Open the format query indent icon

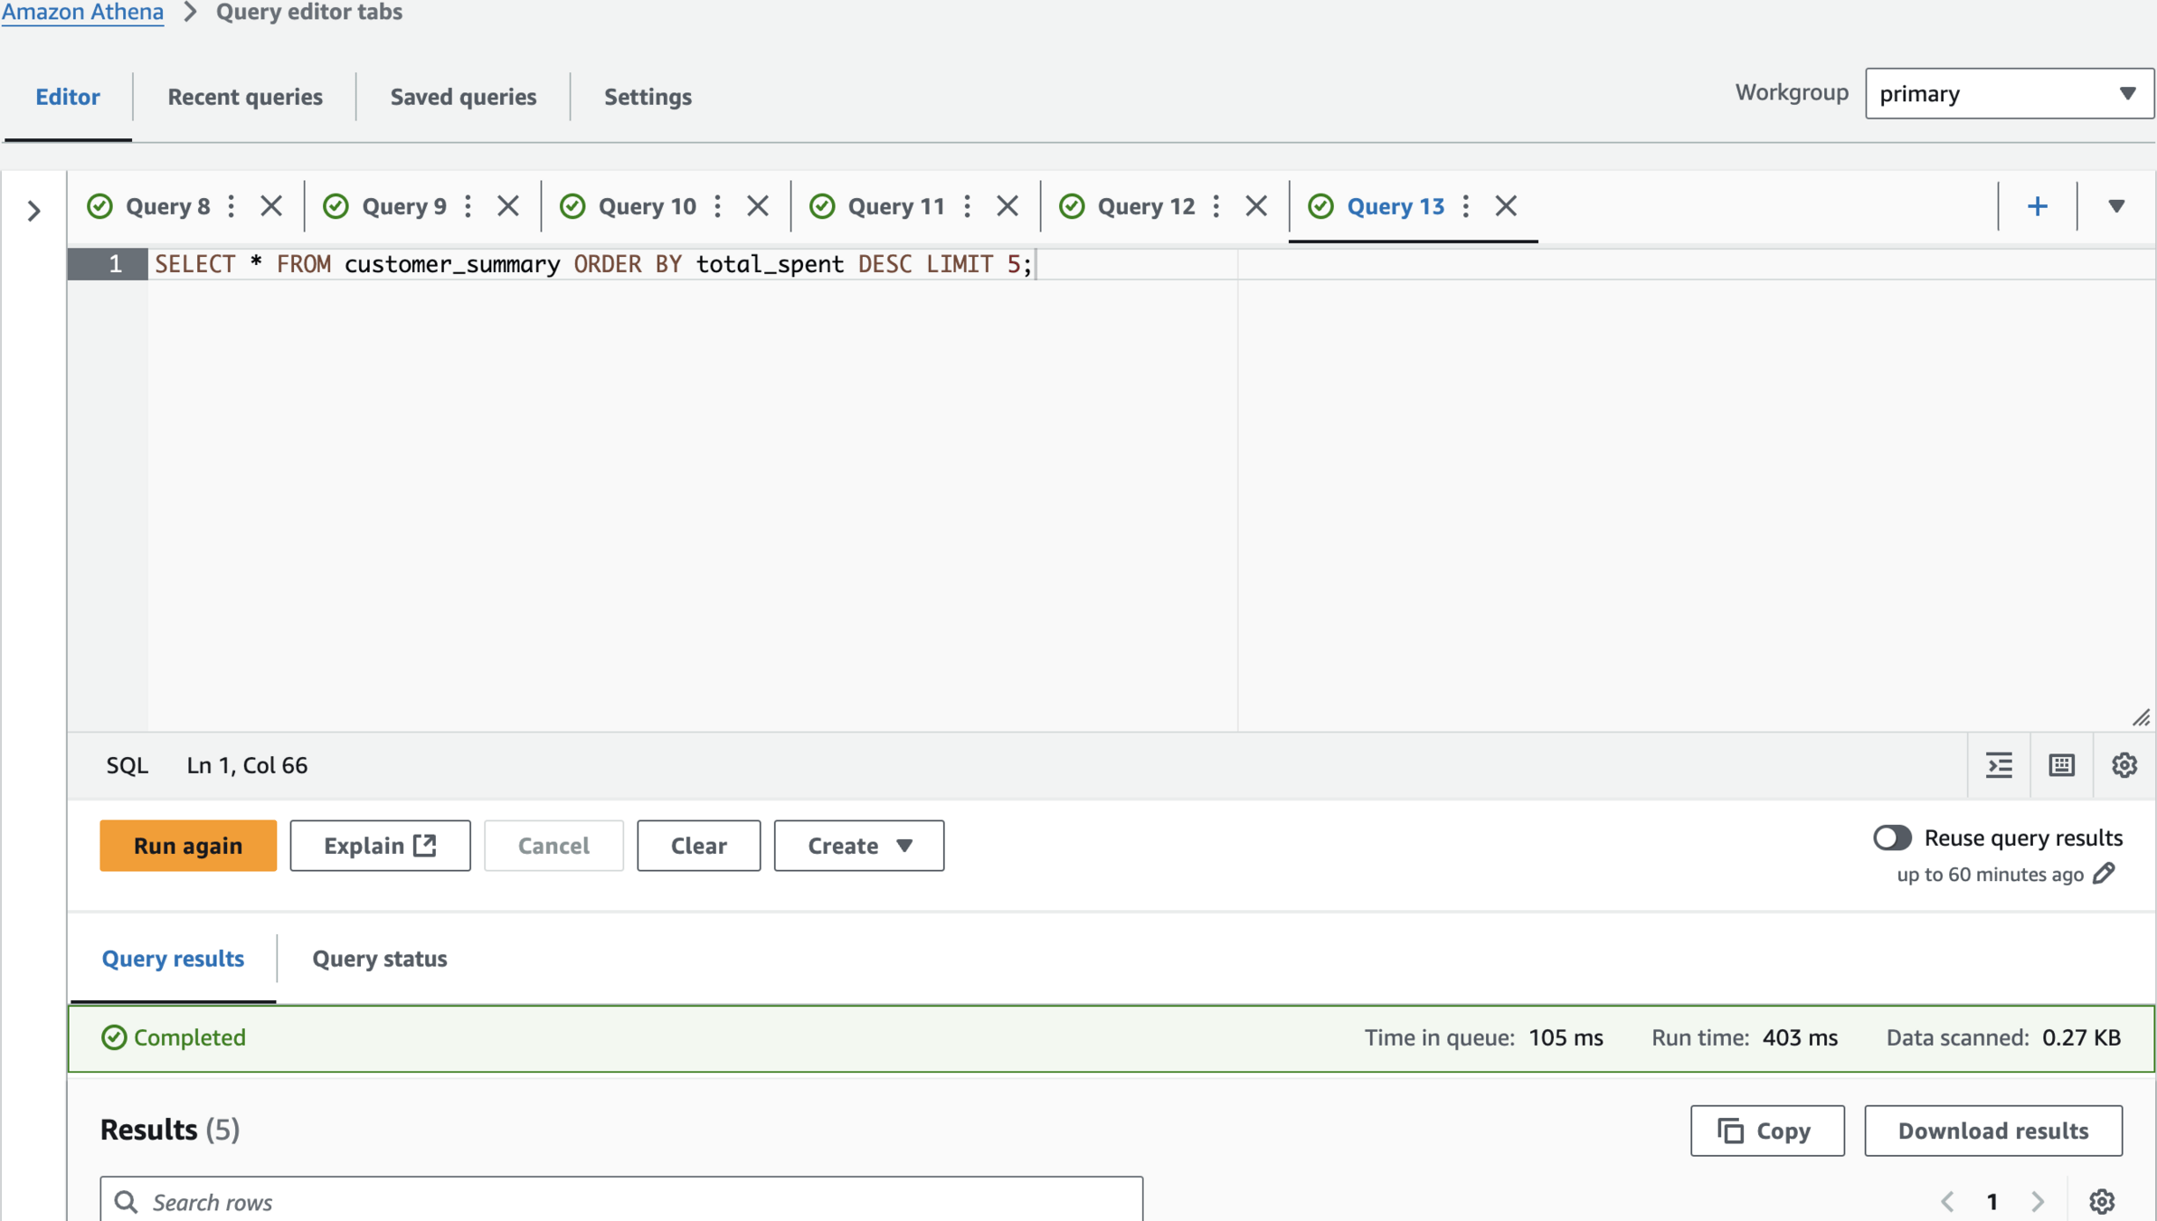pos(1999,765)
